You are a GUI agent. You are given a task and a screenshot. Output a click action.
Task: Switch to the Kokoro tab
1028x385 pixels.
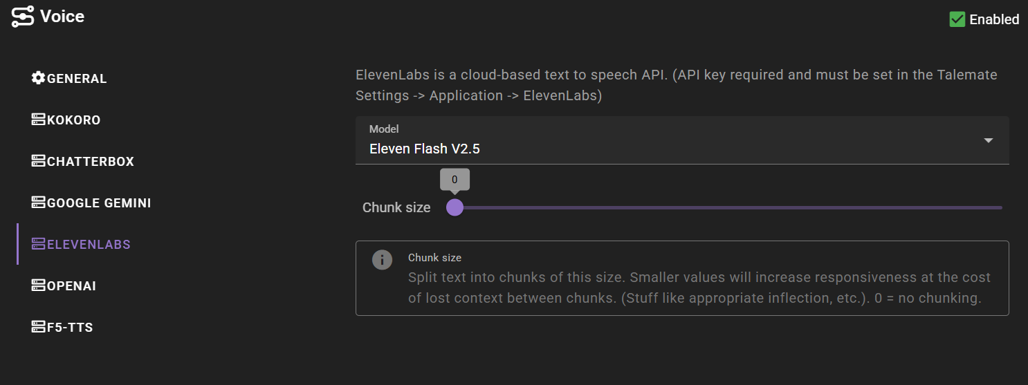click(66, 120)
